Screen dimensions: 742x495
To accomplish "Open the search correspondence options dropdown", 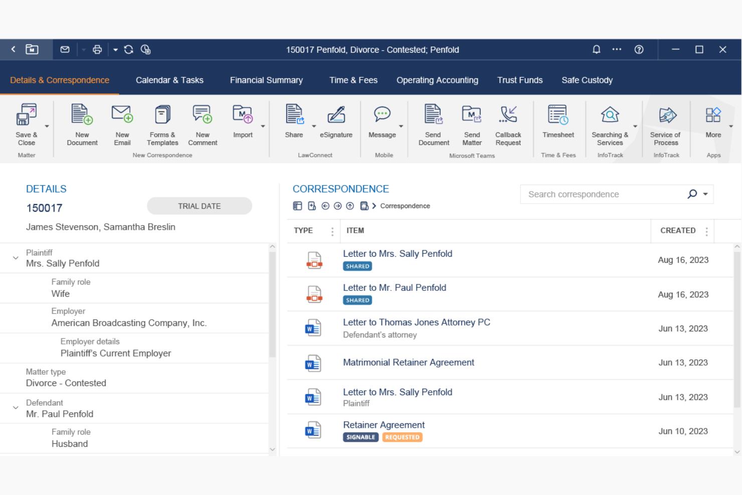I will 705,194.
